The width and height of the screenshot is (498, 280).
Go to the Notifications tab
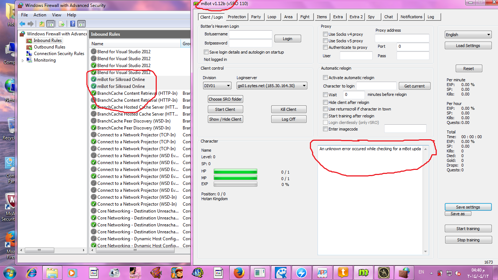tap(411, 17)
